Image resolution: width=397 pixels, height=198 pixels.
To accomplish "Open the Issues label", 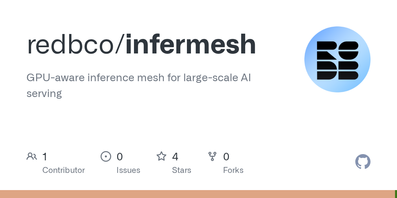I will (128, 170).
